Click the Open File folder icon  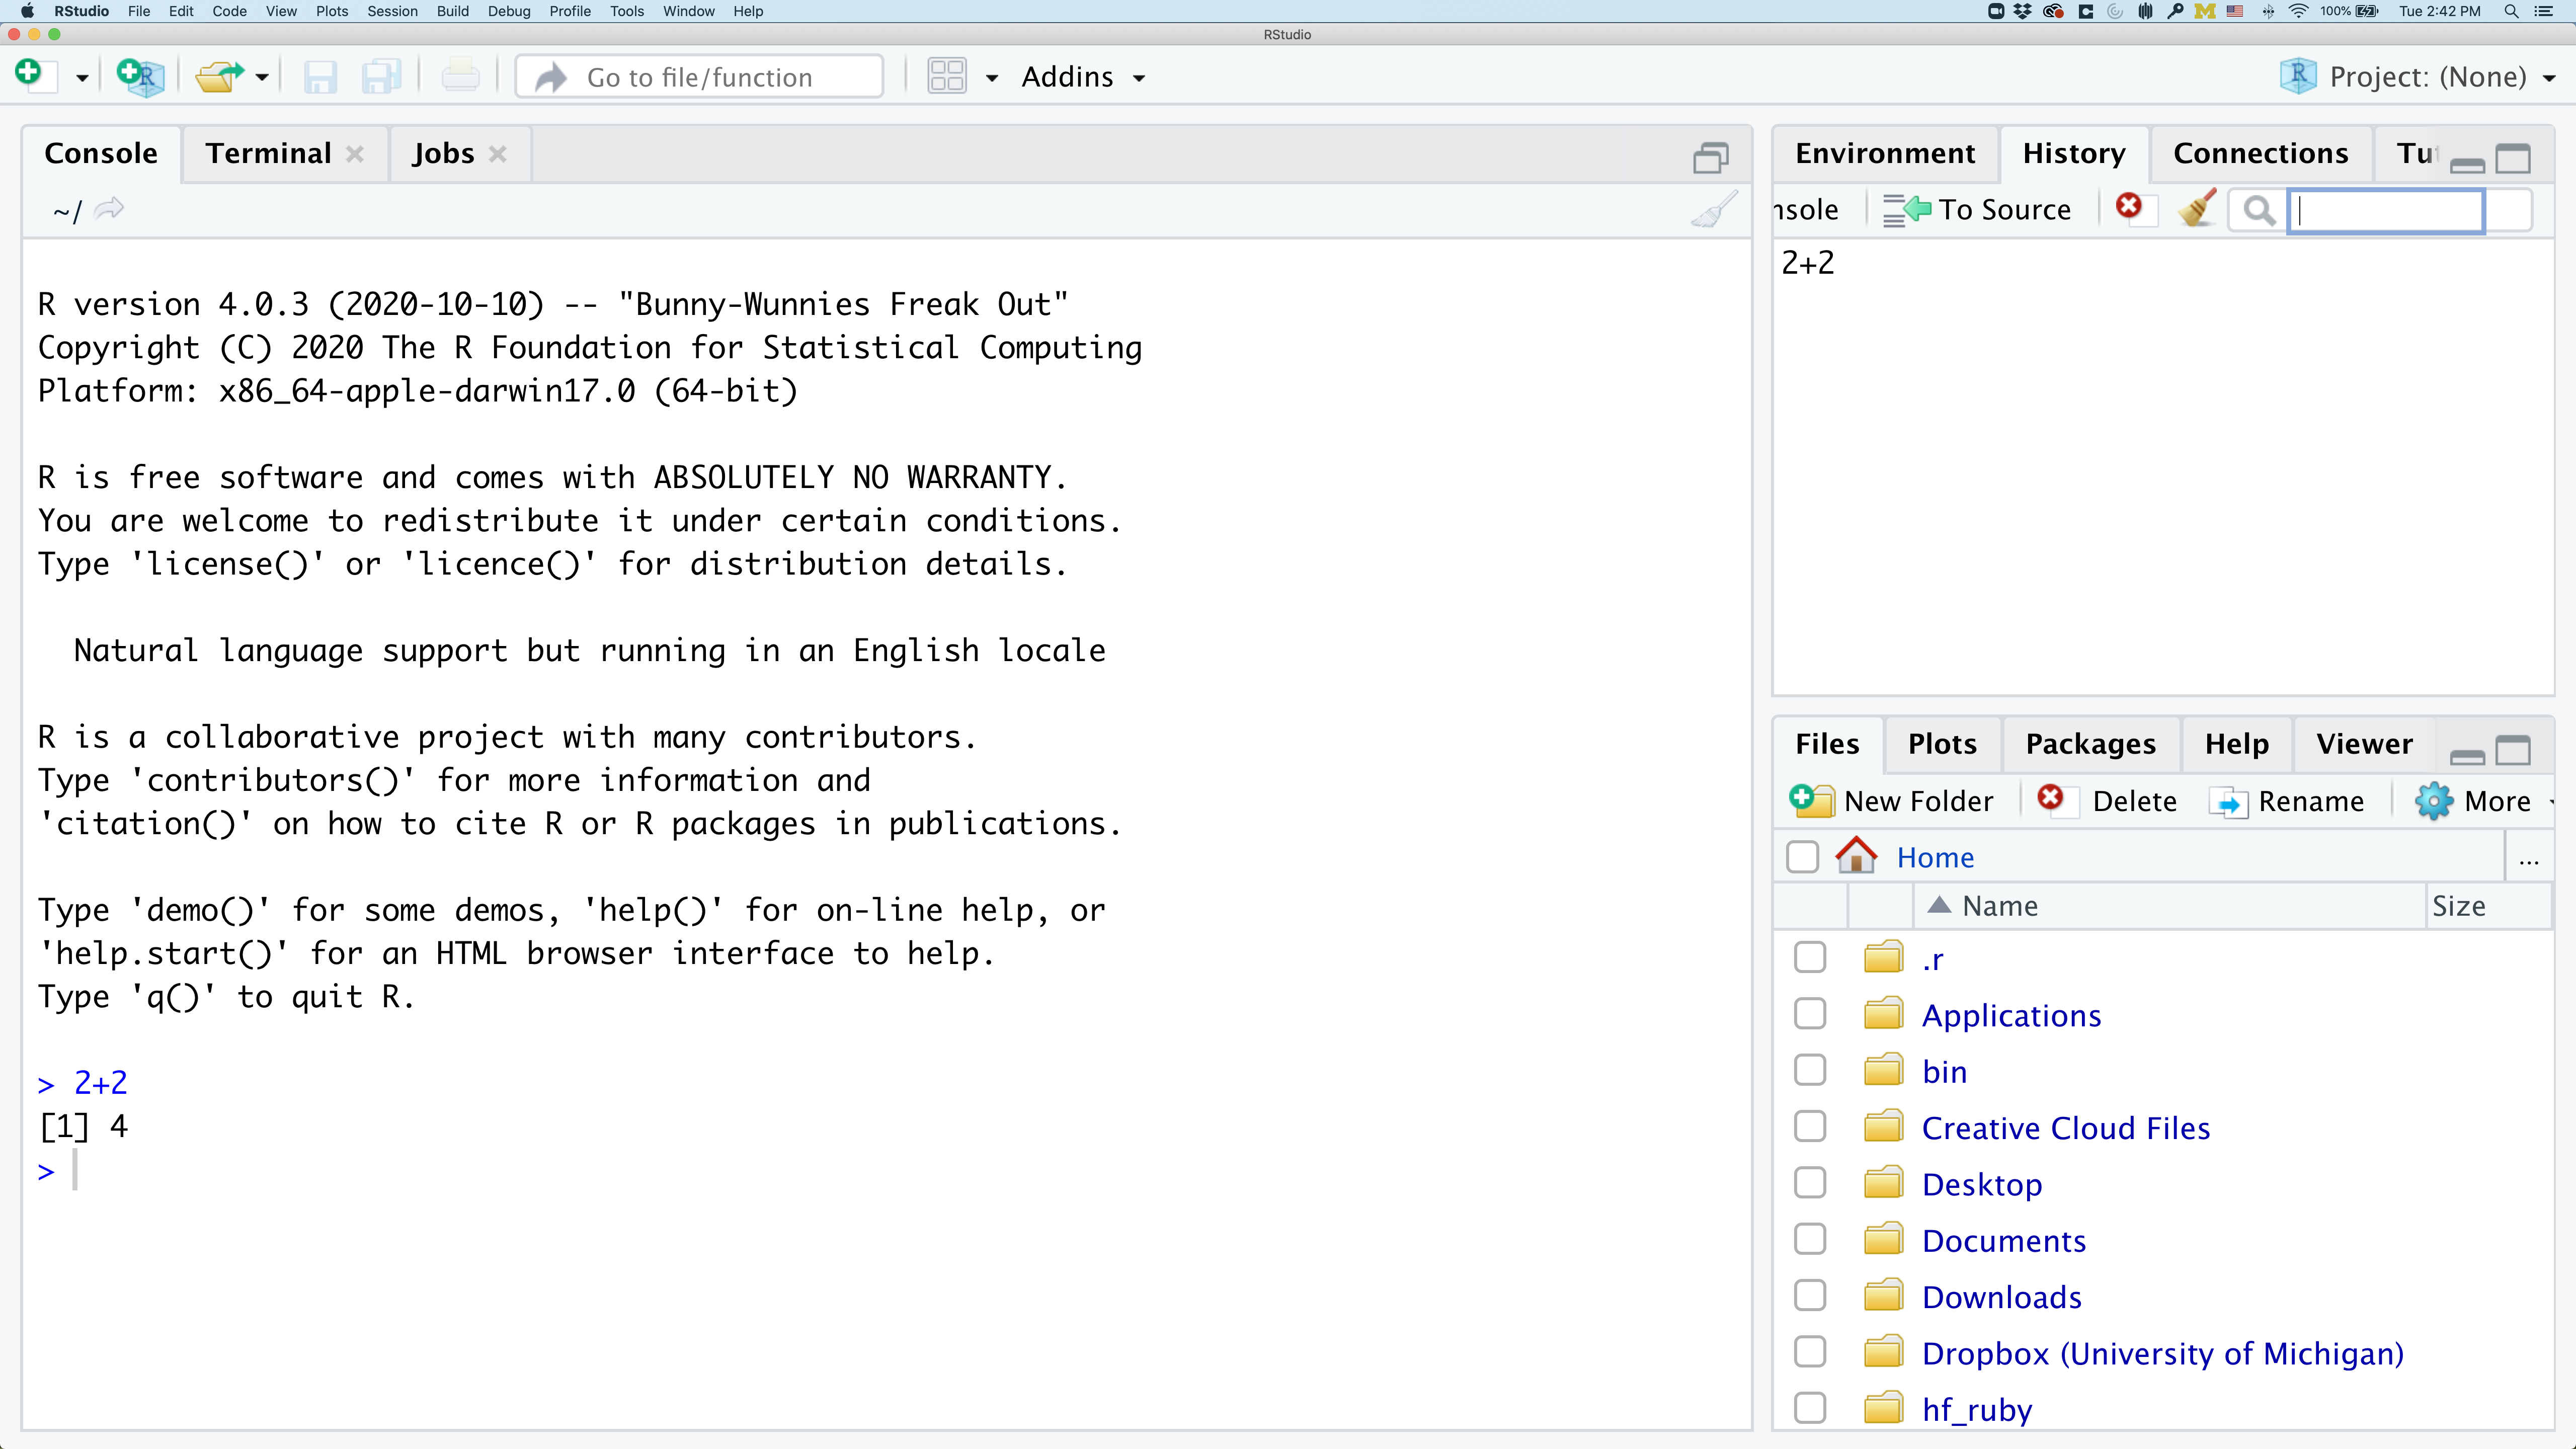pyautogui.click(x=219, y=76)
